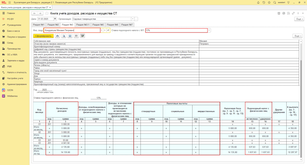The height and width of the screenshot is (165, 307).
Task: Open the OZON section
Action: (x=10, y=90)
